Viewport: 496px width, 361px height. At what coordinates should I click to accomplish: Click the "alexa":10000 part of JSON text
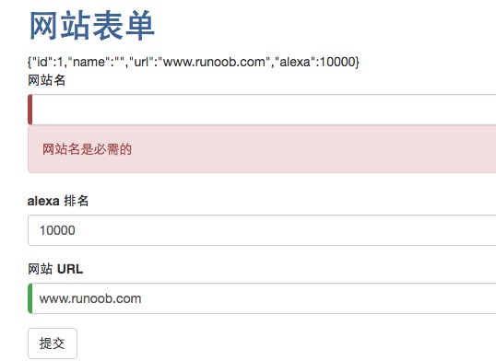315,62
